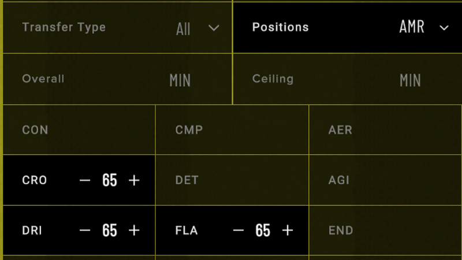Set the Ceiling MIN value
The width and height of the screenshot is (462, 260).
(410, 80)
